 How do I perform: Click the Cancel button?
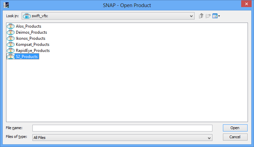[x=235, y=137]
